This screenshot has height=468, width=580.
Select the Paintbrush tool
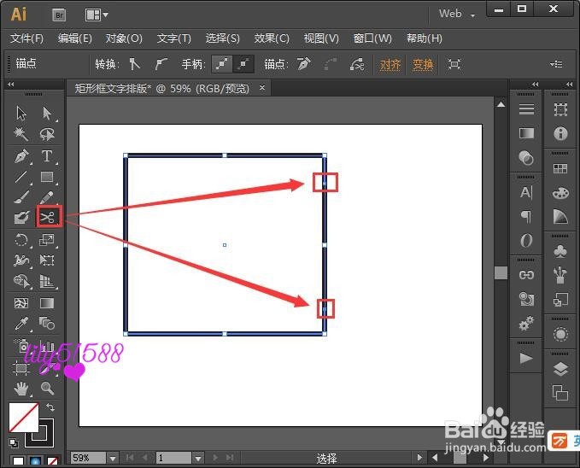pyautogui.click(x=21, y=196)
